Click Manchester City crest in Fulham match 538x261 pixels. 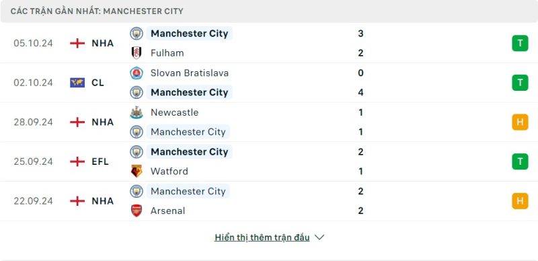137,34
